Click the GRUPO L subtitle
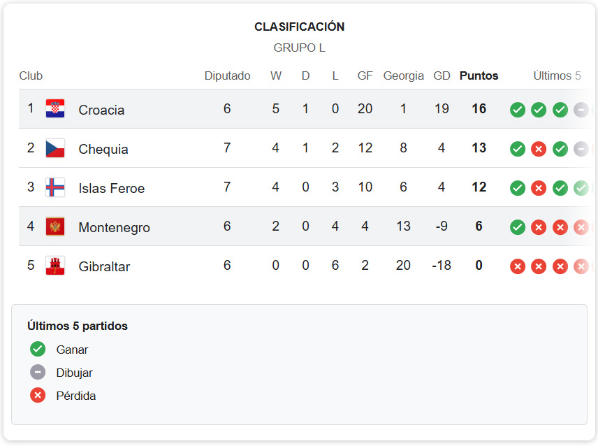The image size is (598, 446). [x=299, y=48]
